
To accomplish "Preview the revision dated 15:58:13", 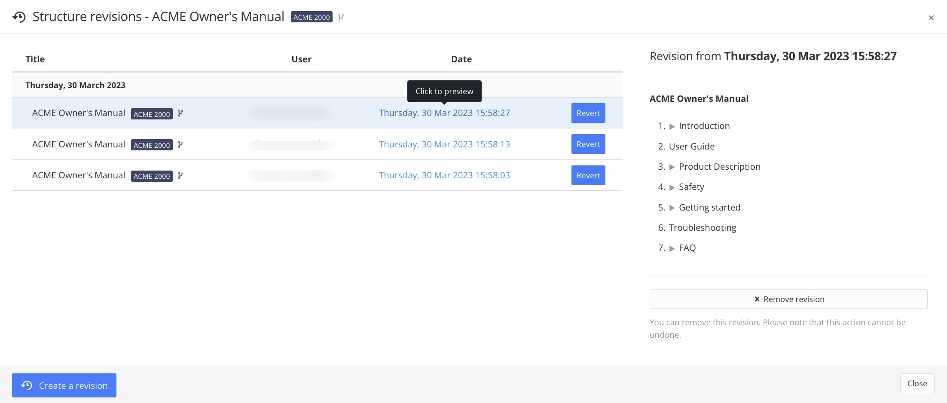I will pyautogui.click(x=444, y=144).
